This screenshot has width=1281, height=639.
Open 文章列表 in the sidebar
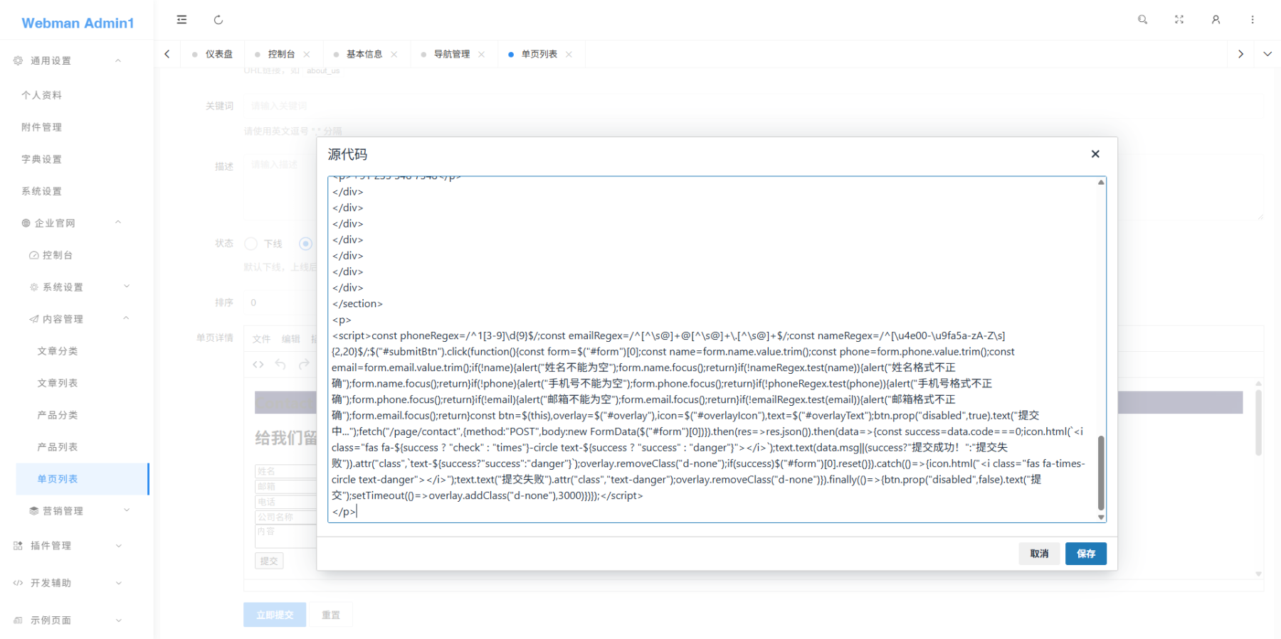(x=58, y=383)
